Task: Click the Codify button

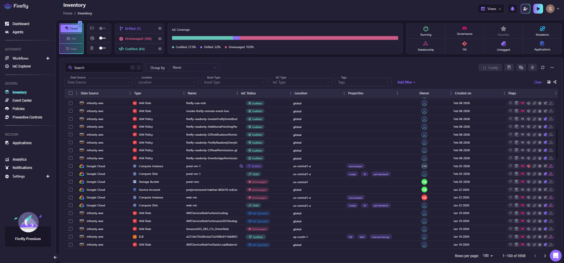Action: point(490,68)
